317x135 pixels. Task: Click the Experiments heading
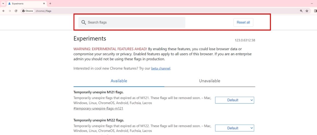click(90, 39)
